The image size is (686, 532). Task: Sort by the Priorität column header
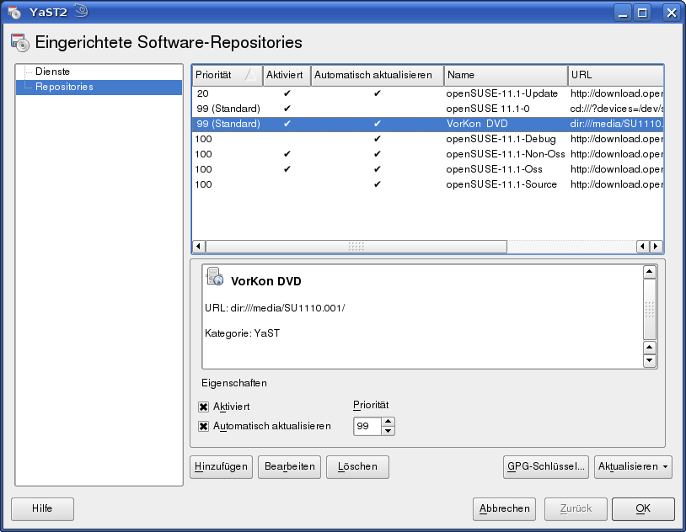coord(227,75)
